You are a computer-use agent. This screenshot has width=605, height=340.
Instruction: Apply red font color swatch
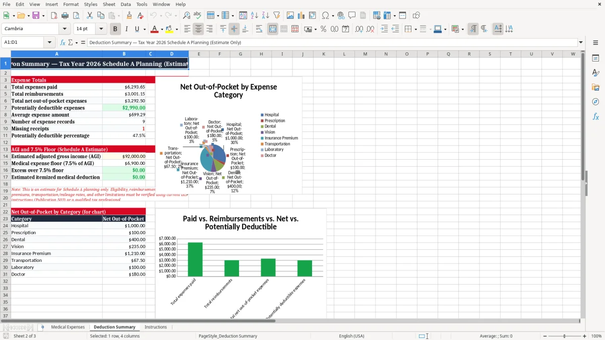point(155,29)
